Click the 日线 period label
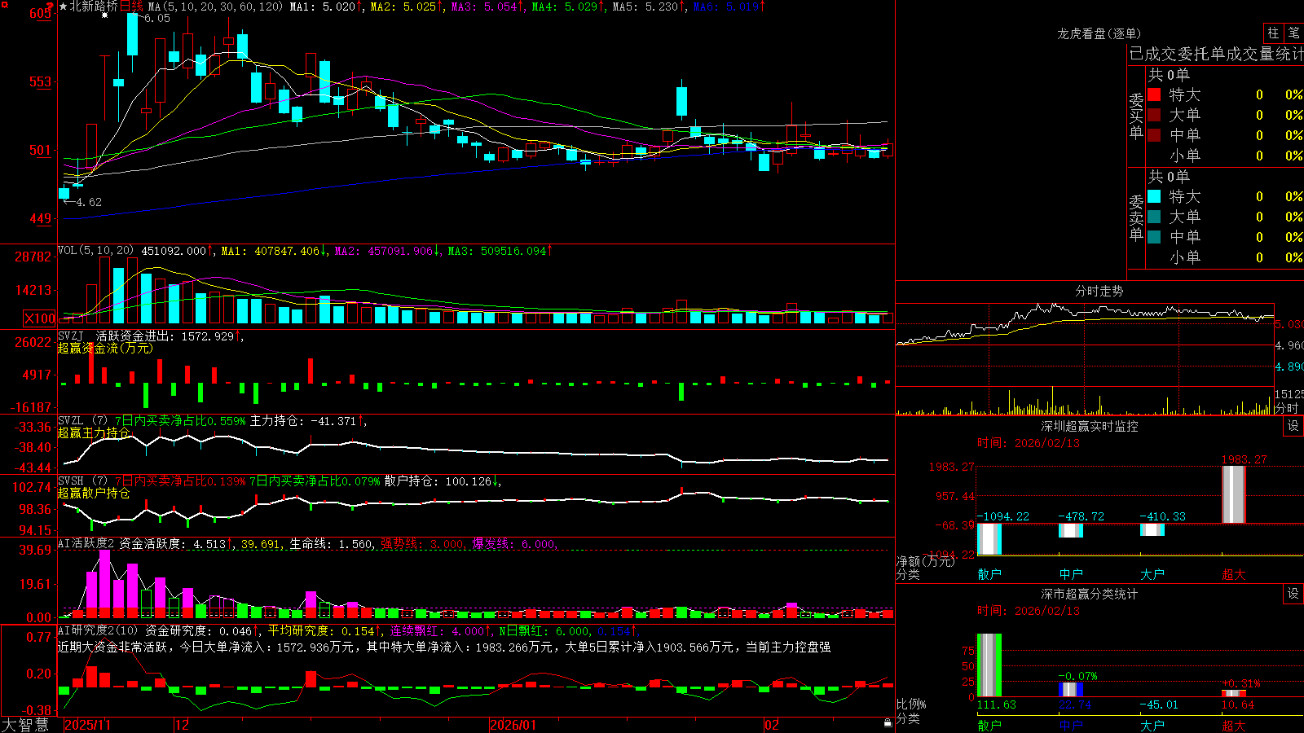 (131, 7)
